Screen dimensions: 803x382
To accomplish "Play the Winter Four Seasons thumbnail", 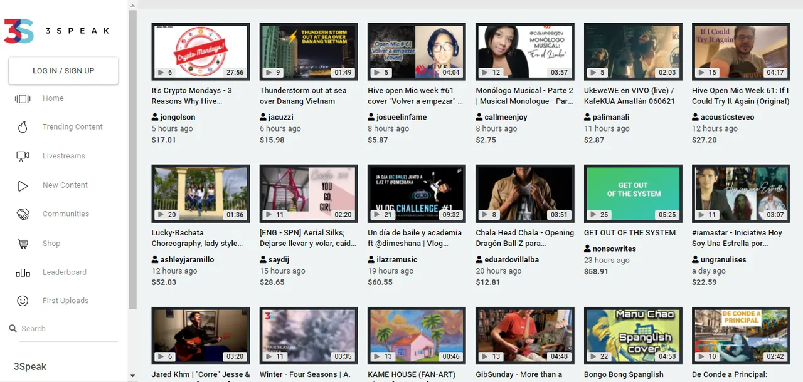I will point(309,335).
